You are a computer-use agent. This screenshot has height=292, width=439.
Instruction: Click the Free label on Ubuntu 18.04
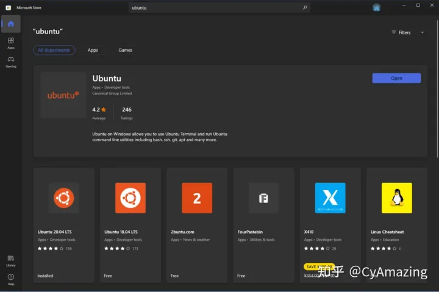click(x=108, y=276)
